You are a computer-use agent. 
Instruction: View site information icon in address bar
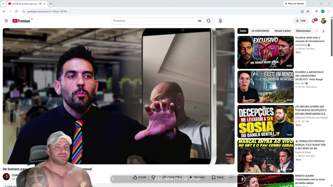coord(24,11)
